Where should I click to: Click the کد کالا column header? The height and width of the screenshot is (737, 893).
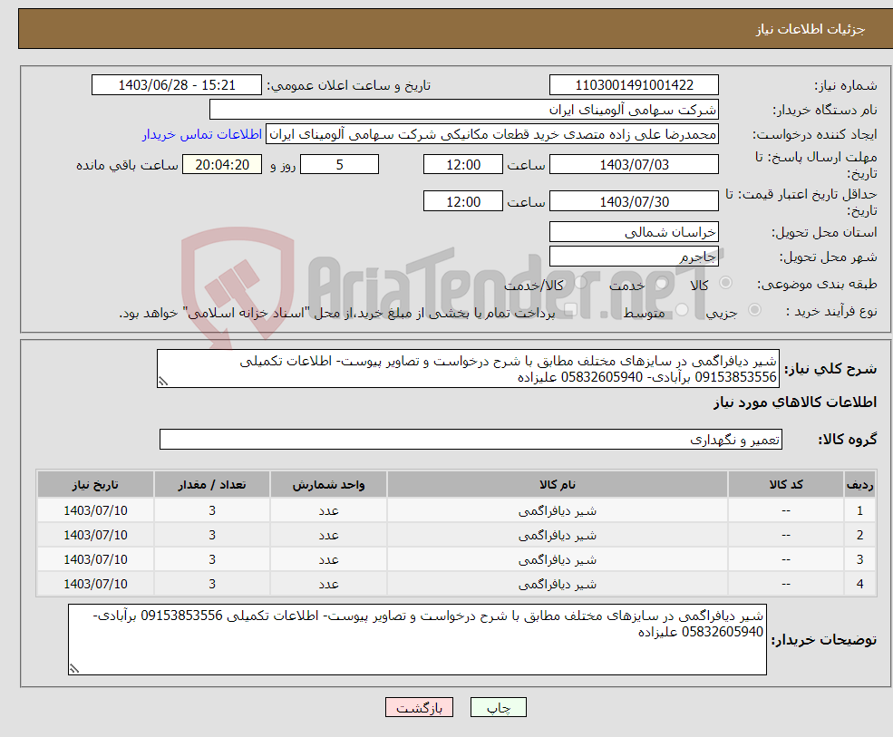point(786,485)
